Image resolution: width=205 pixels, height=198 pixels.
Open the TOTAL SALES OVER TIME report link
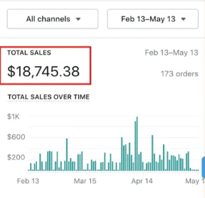pyautogui.click(x=49, y=97)
